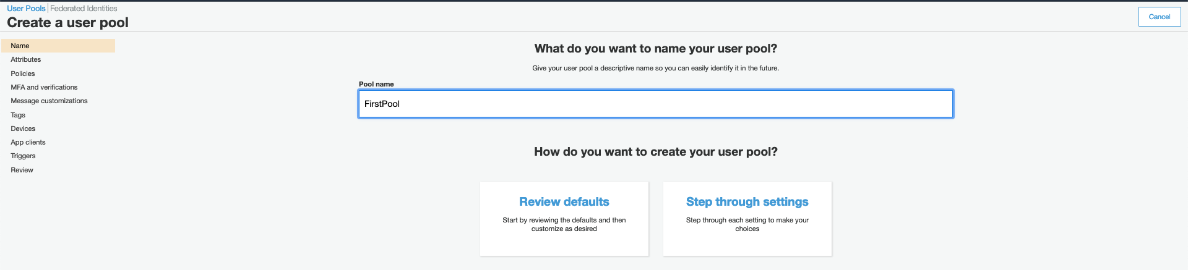Open Message customizations in sidebar

point(49,101)
